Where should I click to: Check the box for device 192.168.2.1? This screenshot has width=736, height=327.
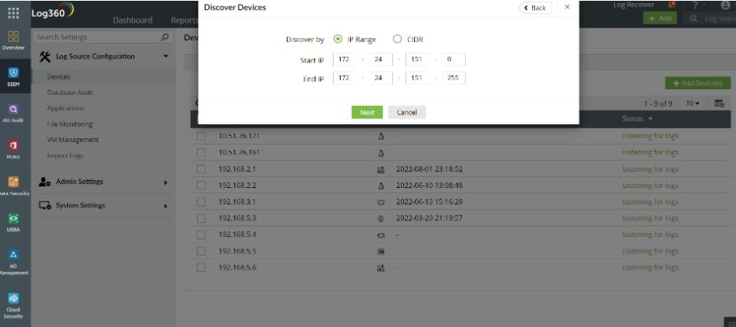coord(201,169)
